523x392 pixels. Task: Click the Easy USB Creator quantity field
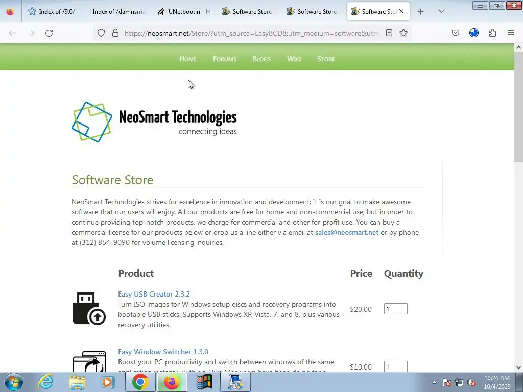[x=396, y=309]
